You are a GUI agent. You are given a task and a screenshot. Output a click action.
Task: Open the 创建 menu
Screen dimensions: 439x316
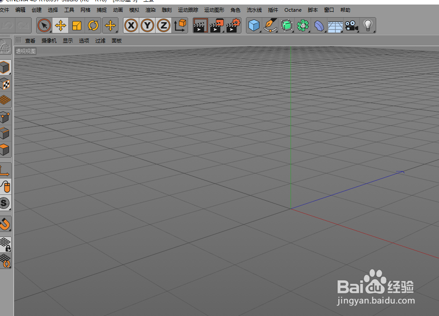point(37,10)
